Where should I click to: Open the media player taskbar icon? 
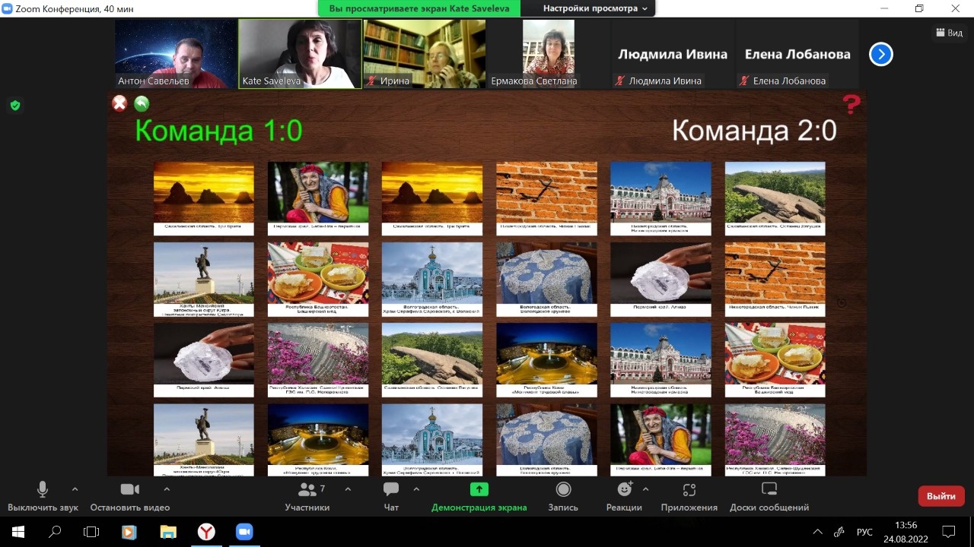click(x=129, y=532)
